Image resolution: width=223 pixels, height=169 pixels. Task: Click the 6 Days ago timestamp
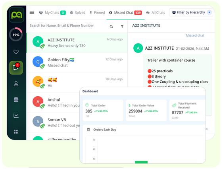point(115,39)
